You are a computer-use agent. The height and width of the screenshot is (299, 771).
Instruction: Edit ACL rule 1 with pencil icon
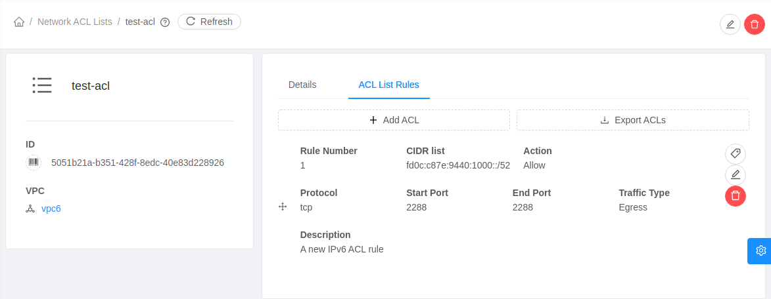click(736, 174)
